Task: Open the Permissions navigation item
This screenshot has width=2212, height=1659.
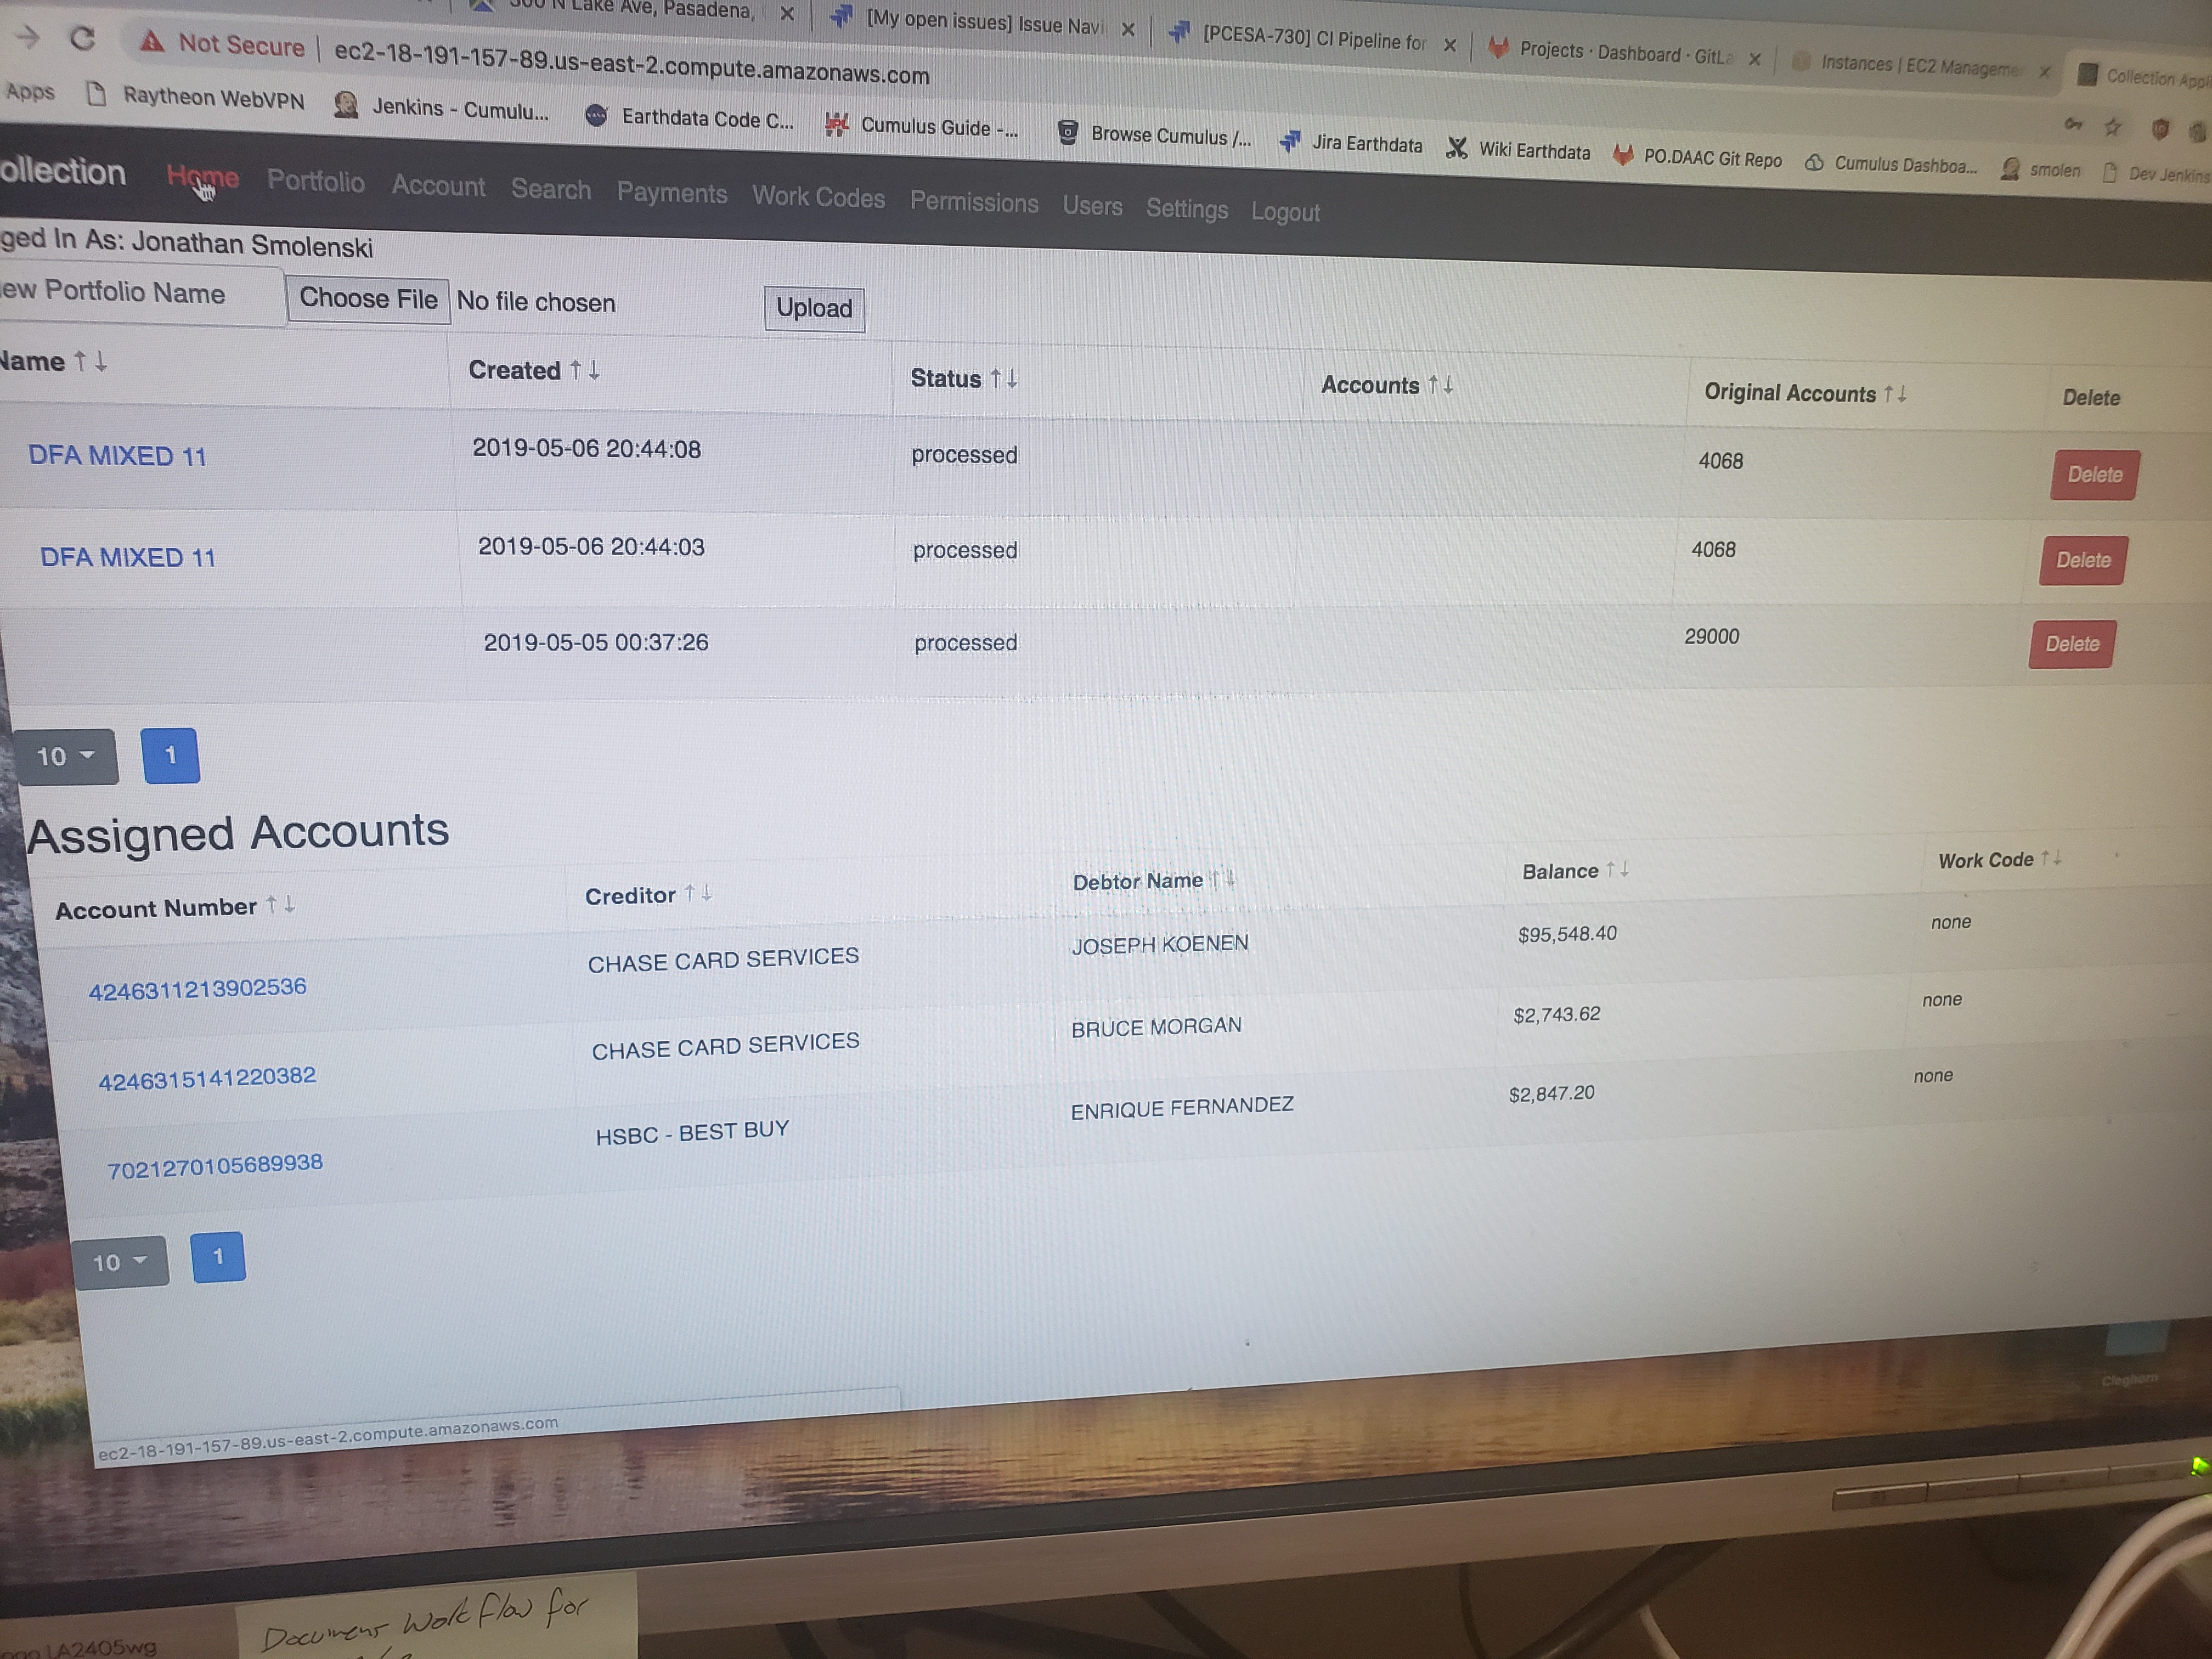Action: 974,203
